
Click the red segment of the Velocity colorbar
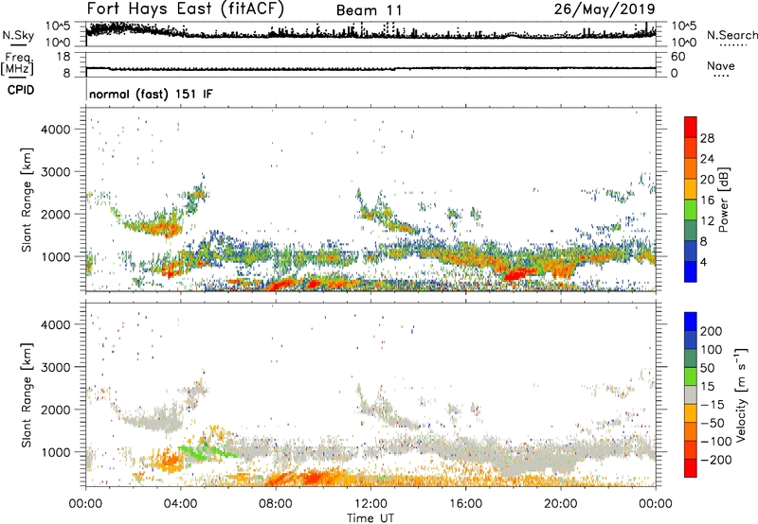(691, 468)
